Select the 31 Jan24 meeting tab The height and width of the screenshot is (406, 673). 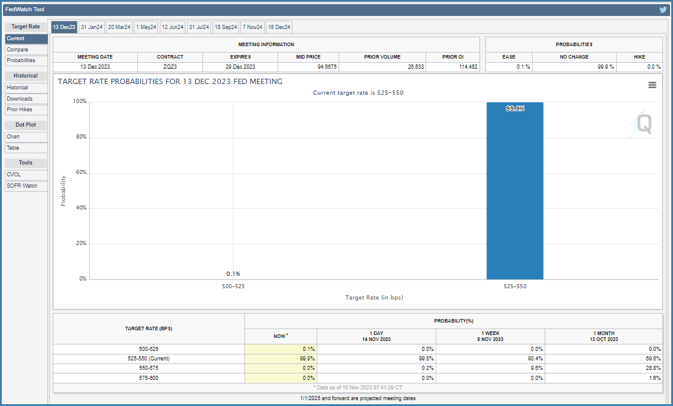coord(91,27)
